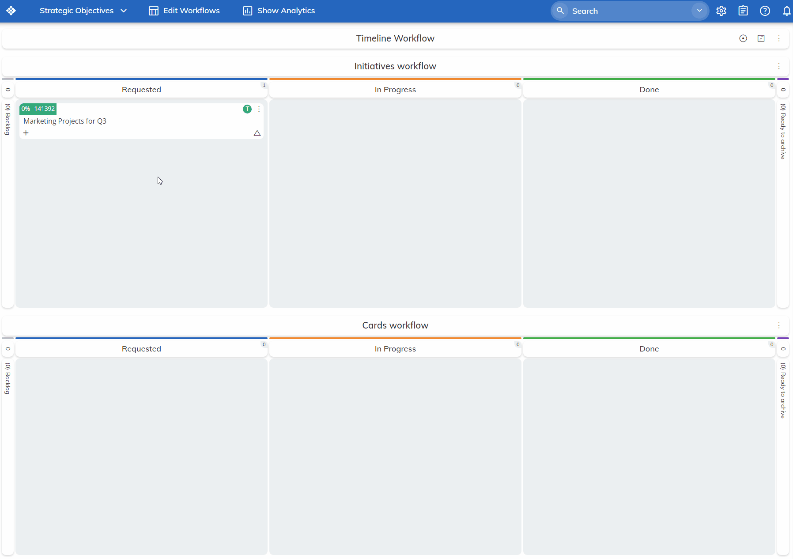Click the 0% progress badge on the card
The width and height of the screenshot is (793, 559).
pos(26,109)
